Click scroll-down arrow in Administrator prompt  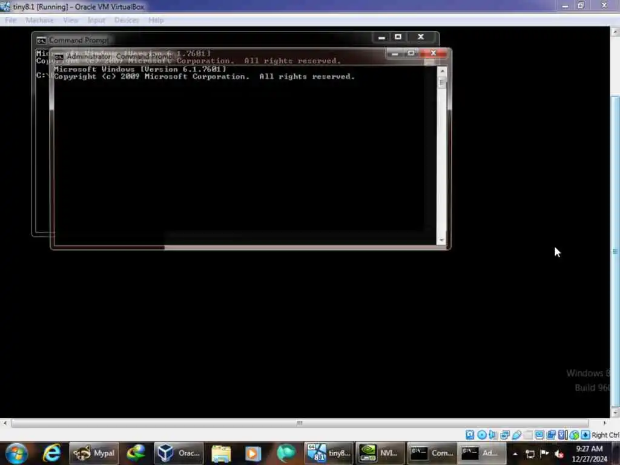(441, 240)
